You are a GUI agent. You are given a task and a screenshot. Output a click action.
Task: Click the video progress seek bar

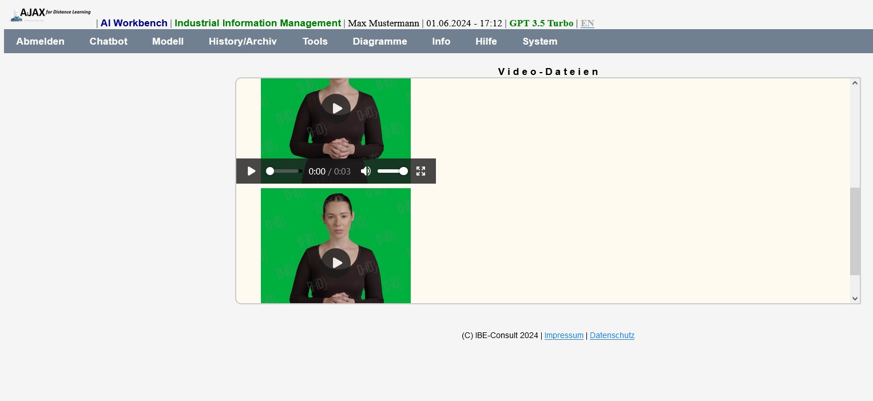point(284,171)
